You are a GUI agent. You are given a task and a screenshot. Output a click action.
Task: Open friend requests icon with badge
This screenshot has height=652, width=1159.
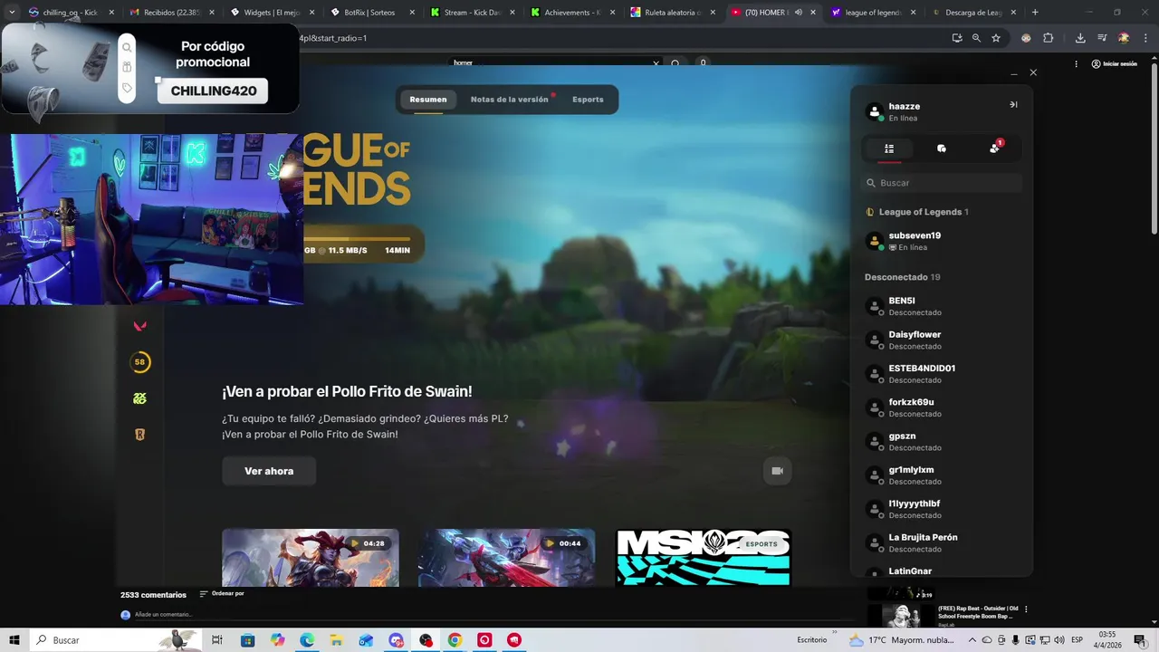(x=995, y=148)
